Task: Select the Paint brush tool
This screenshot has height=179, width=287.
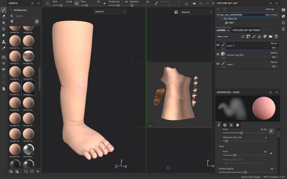Action: 3,10
